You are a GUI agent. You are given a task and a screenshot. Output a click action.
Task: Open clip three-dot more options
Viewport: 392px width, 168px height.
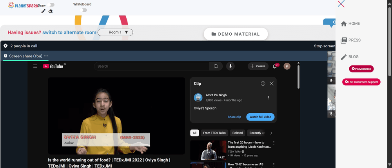click(x=269, y=98)
